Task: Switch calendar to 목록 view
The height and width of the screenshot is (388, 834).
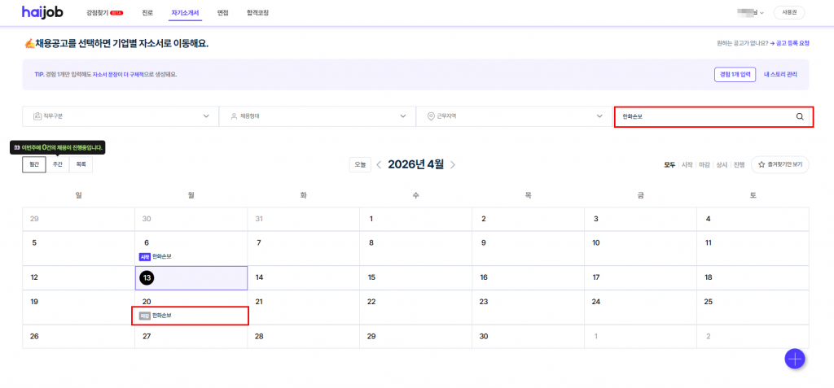Action: (x=81, y=164)
